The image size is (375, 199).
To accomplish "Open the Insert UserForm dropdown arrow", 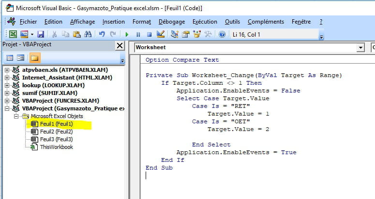I will [32, 35].
